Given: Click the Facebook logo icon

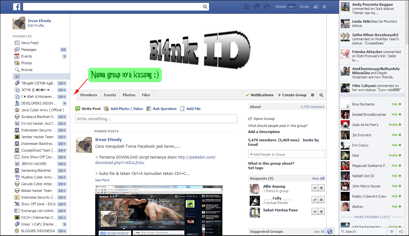Looking at the screenshot, I should [x=17, y=6].
